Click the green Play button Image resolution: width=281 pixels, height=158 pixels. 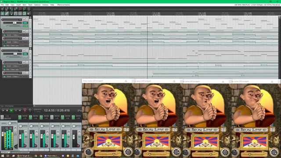pos(11,111)
